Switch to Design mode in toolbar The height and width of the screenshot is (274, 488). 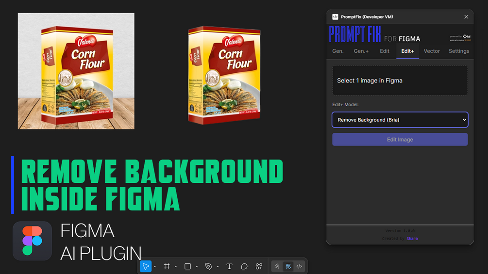288,266
